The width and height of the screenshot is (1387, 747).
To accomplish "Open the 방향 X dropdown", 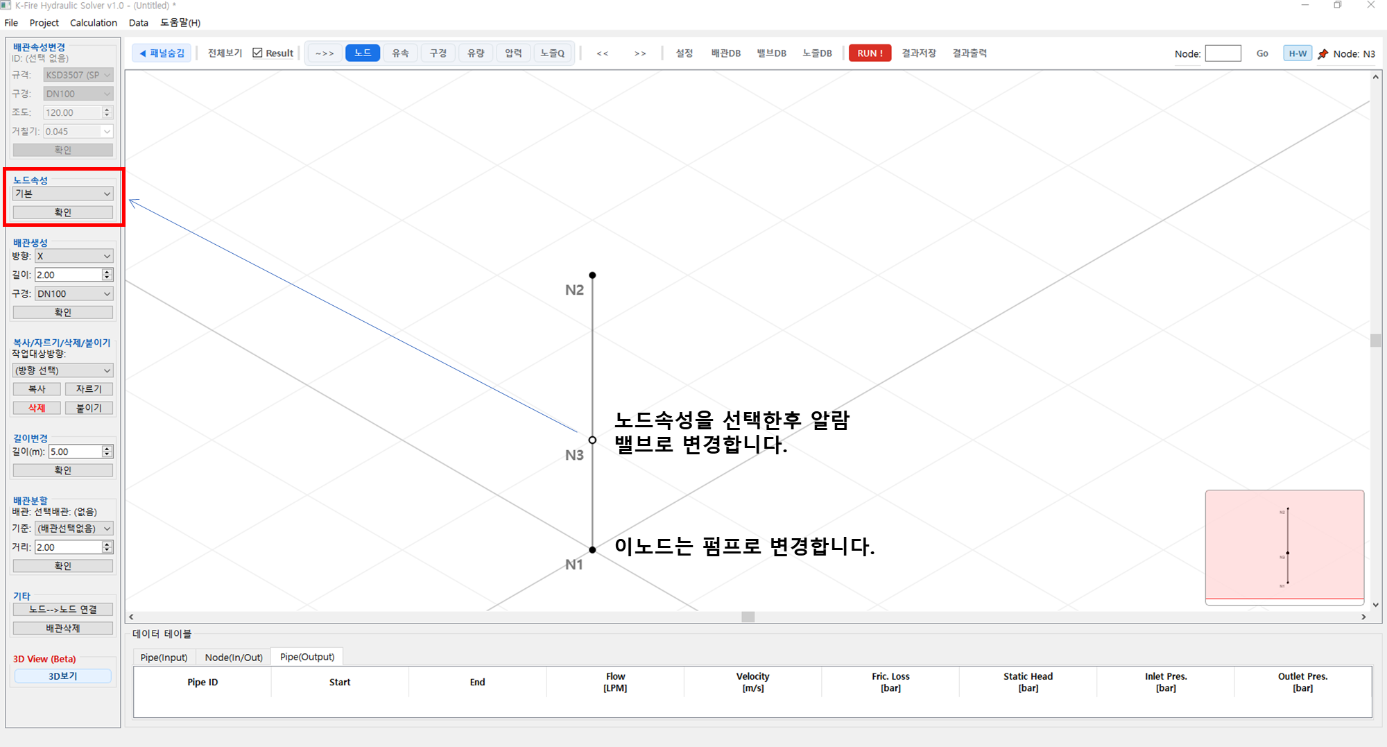I will [74, 256].
